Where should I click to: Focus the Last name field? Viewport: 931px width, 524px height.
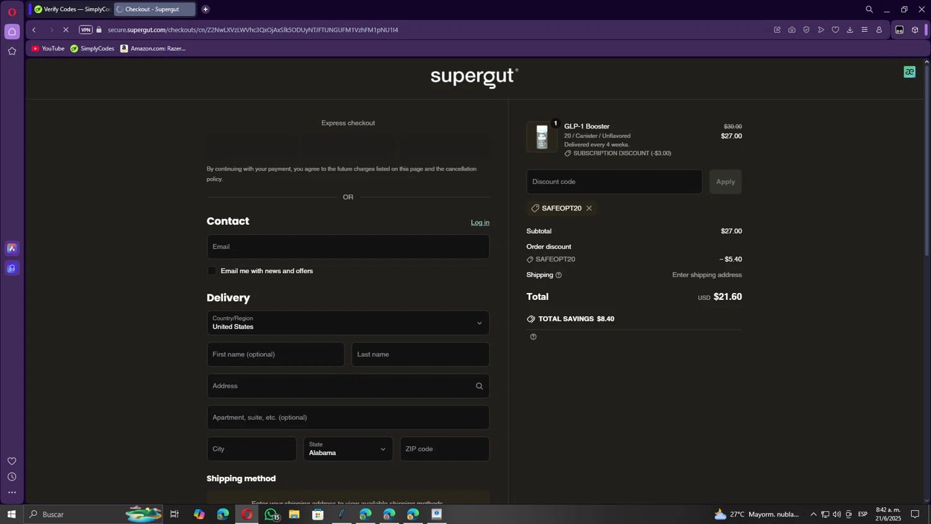tap(421, 355)
